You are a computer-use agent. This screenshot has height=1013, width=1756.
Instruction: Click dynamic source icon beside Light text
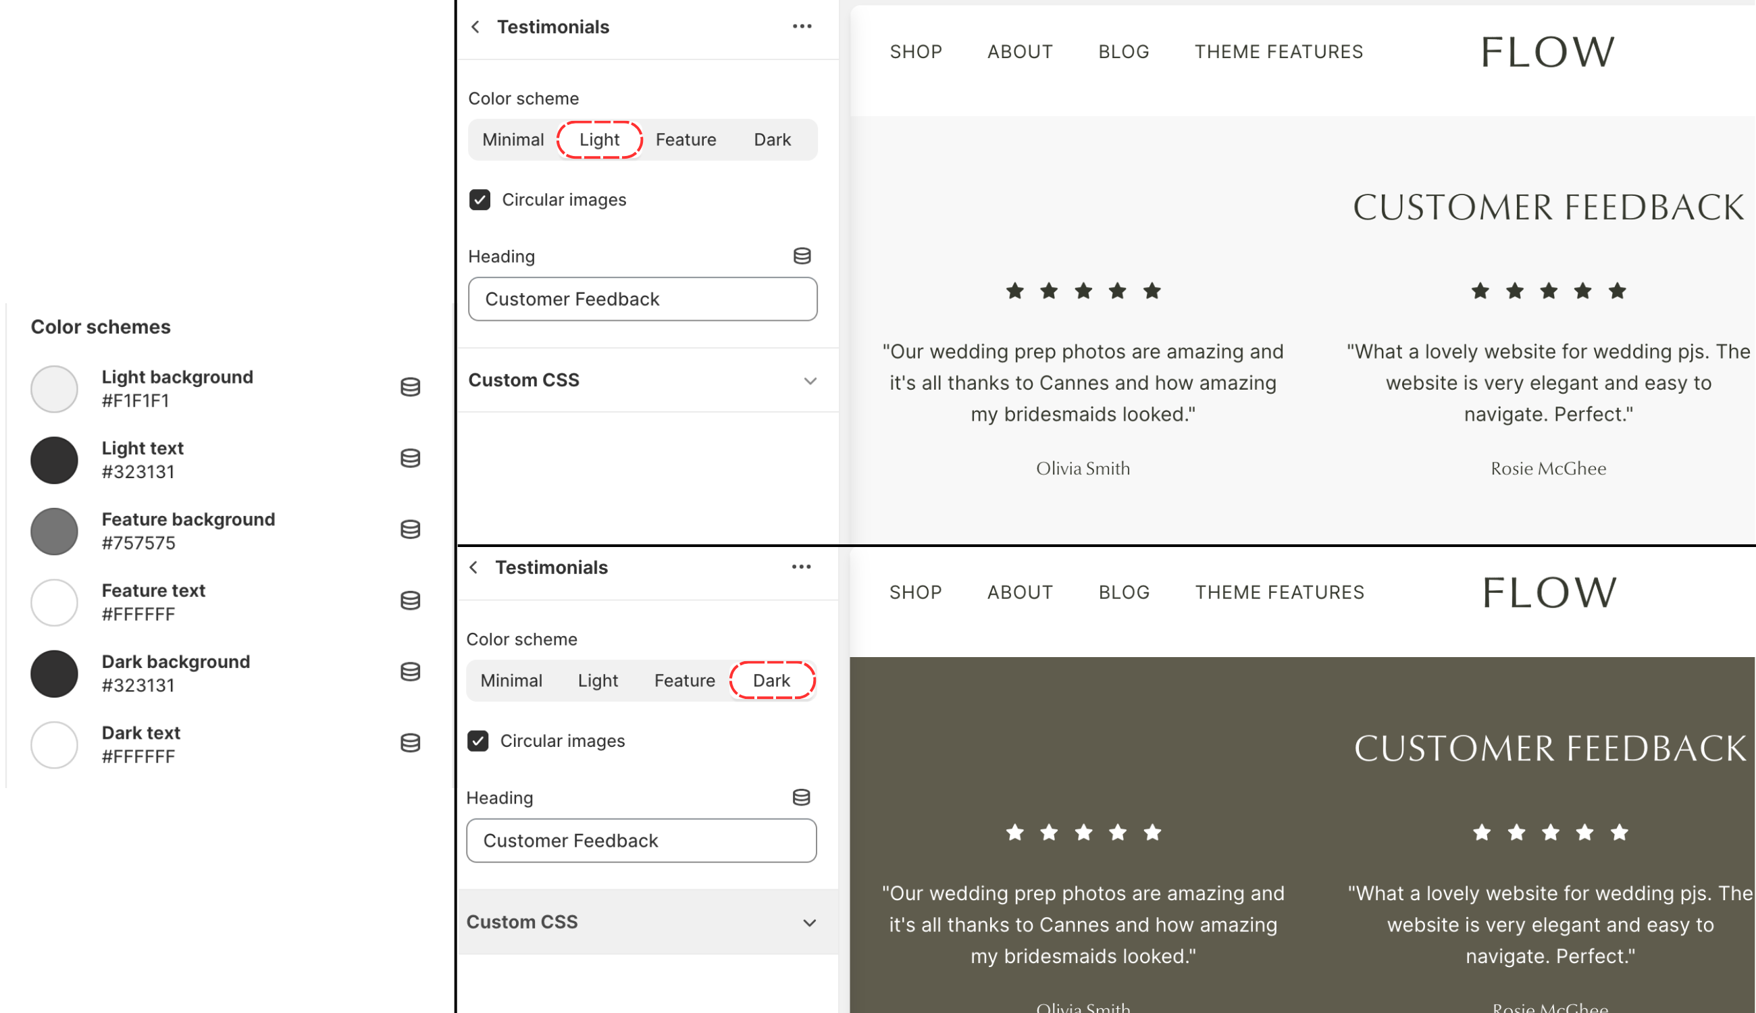point(410,459)
